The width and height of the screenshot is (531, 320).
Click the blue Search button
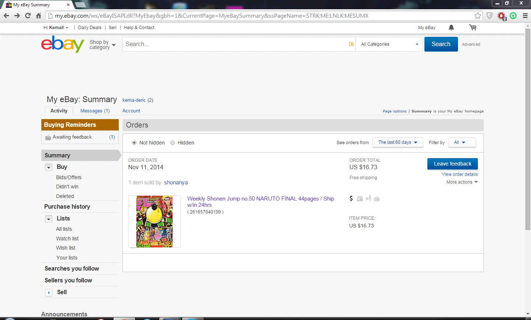(441, 44)
